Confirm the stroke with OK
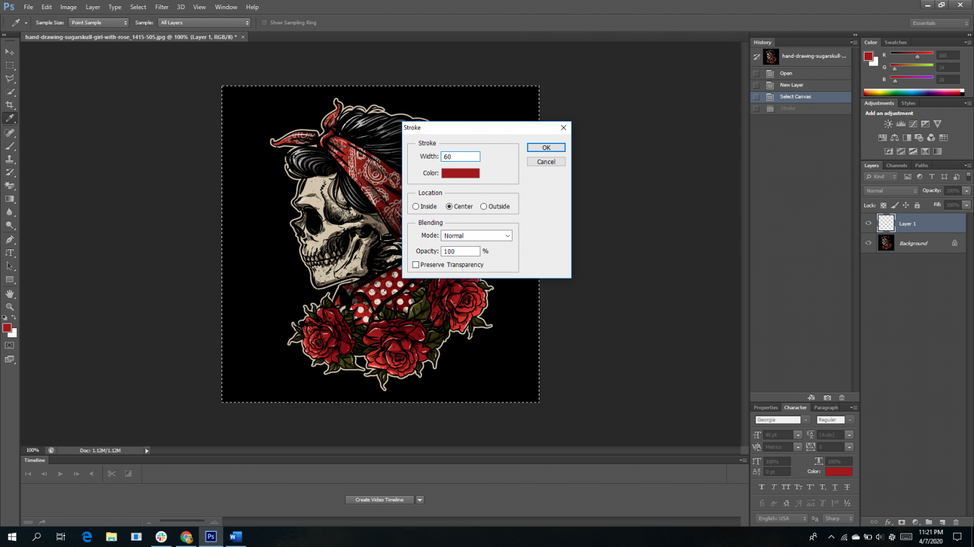The image size is (974, 547). tap(546, 148)
